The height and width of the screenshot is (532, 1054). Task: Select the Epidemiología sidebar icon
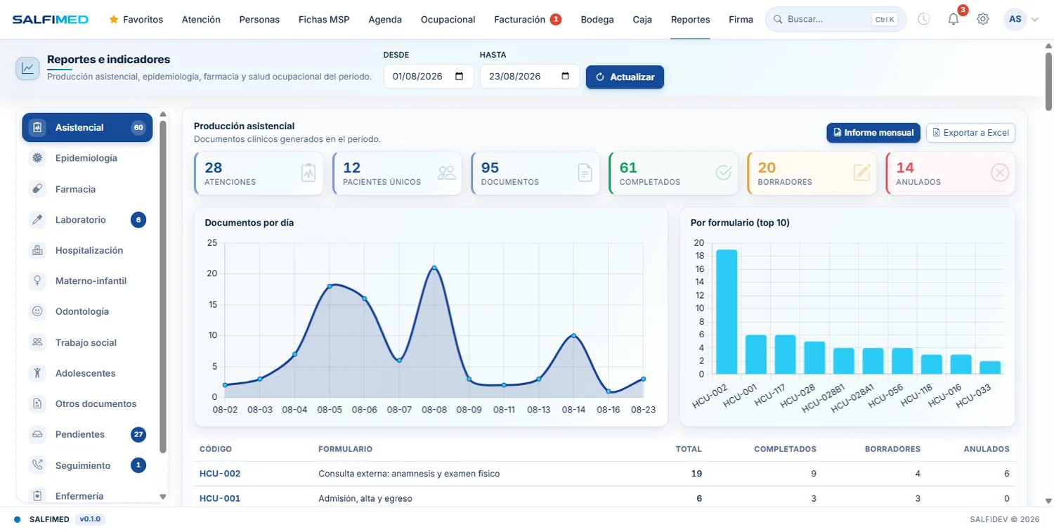(37, 158)
